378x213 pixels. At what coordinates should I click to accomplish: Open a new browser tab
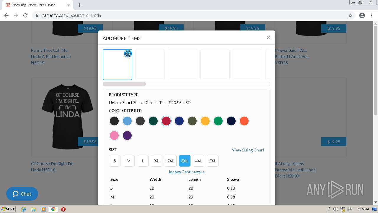[x=80, y=5]
